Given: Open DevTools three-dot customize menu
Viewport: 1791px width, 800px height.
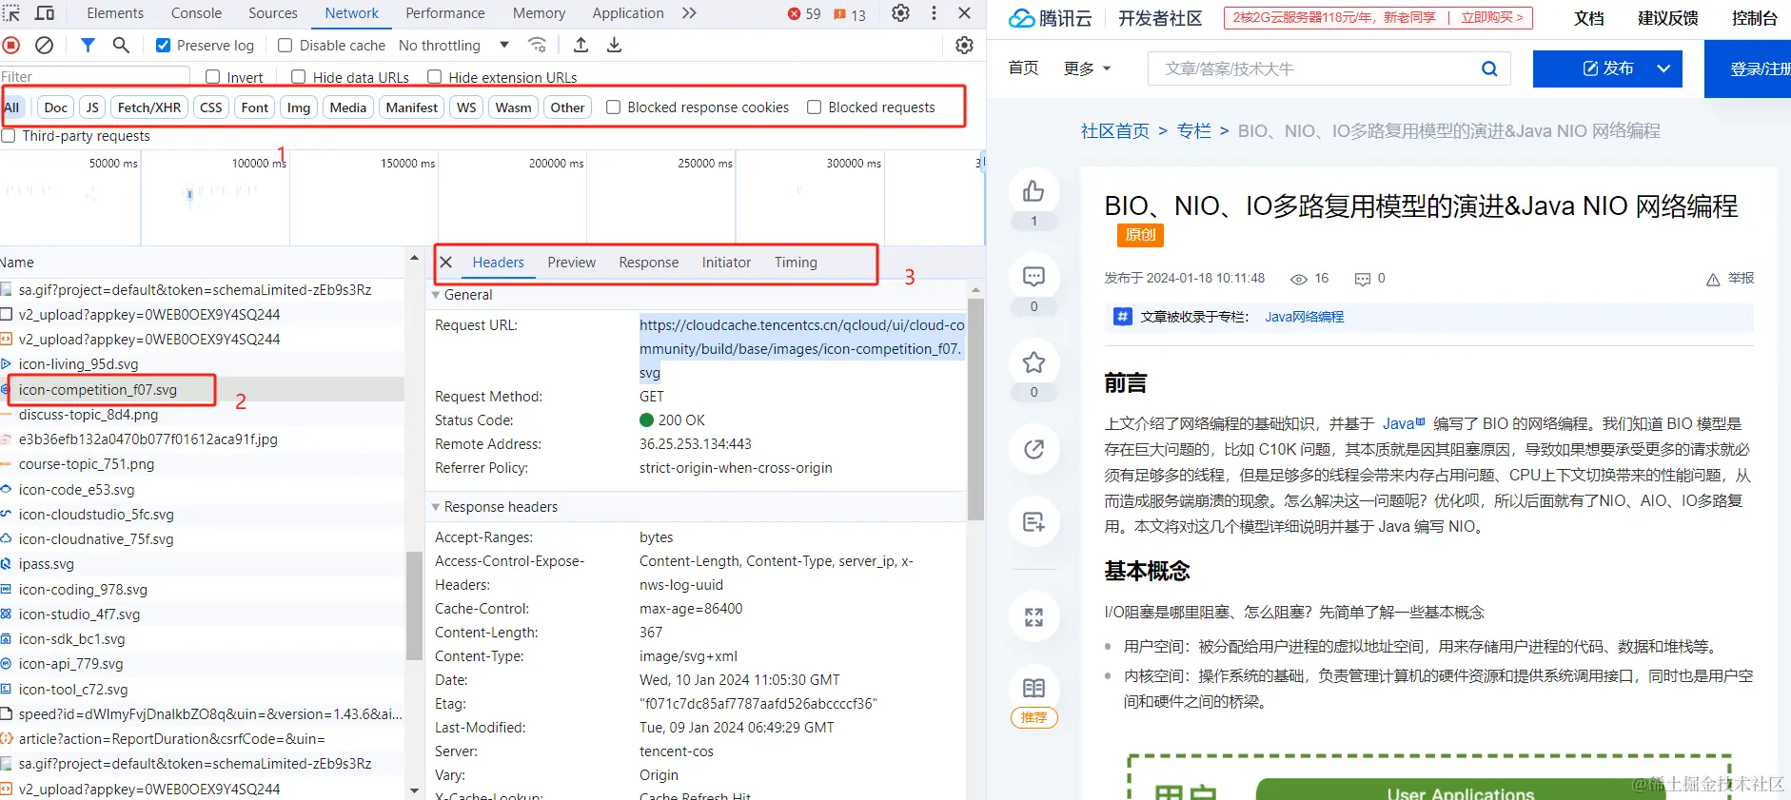Looking at the screenshot, I should [934, 13].
